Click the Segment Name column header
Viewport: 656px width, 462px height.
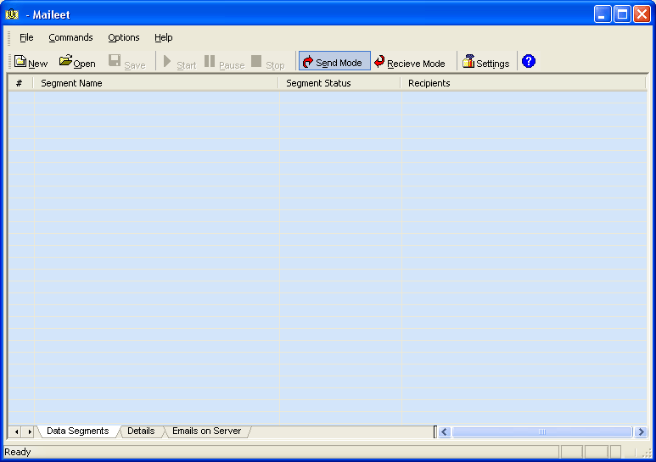(x=156, y=83)
